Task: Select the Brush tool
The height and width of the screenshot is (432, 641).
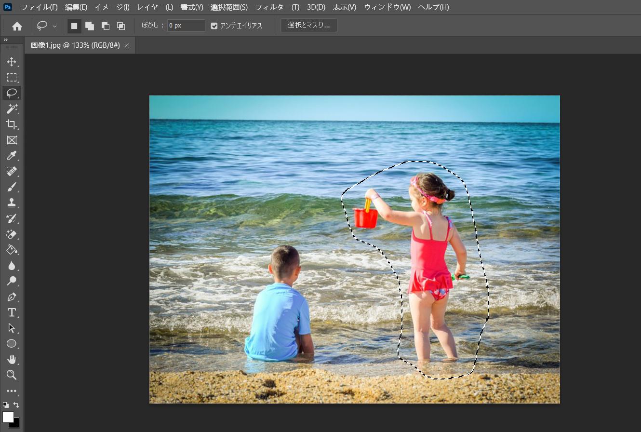Action: click(x=12, y=187)
